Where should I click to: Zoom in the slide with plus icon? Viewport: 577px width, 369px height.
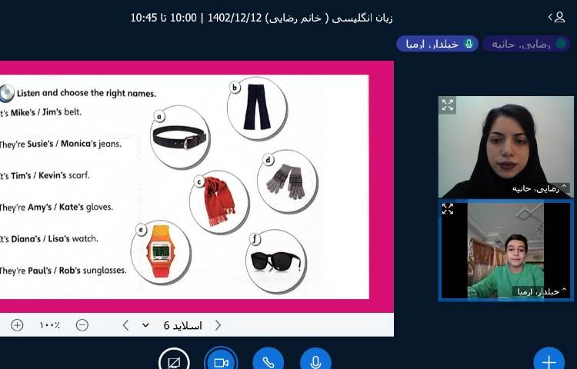(17, 325)
